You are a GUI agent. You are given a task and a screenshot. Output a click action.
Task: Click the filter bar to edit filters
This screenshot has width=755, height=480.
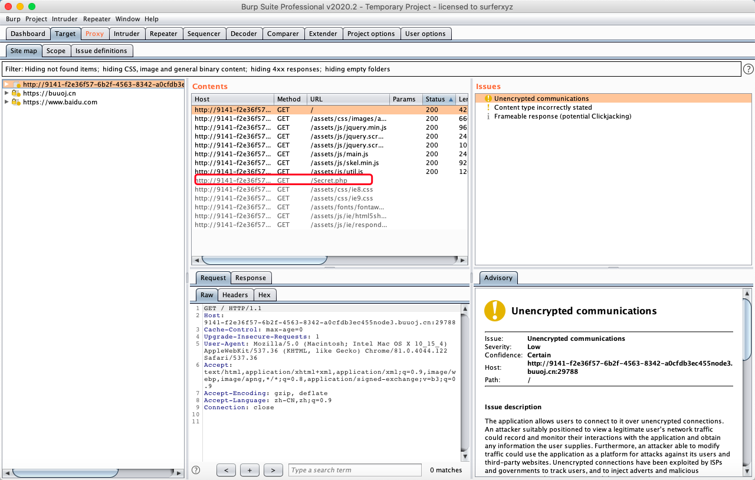(370, 69)
